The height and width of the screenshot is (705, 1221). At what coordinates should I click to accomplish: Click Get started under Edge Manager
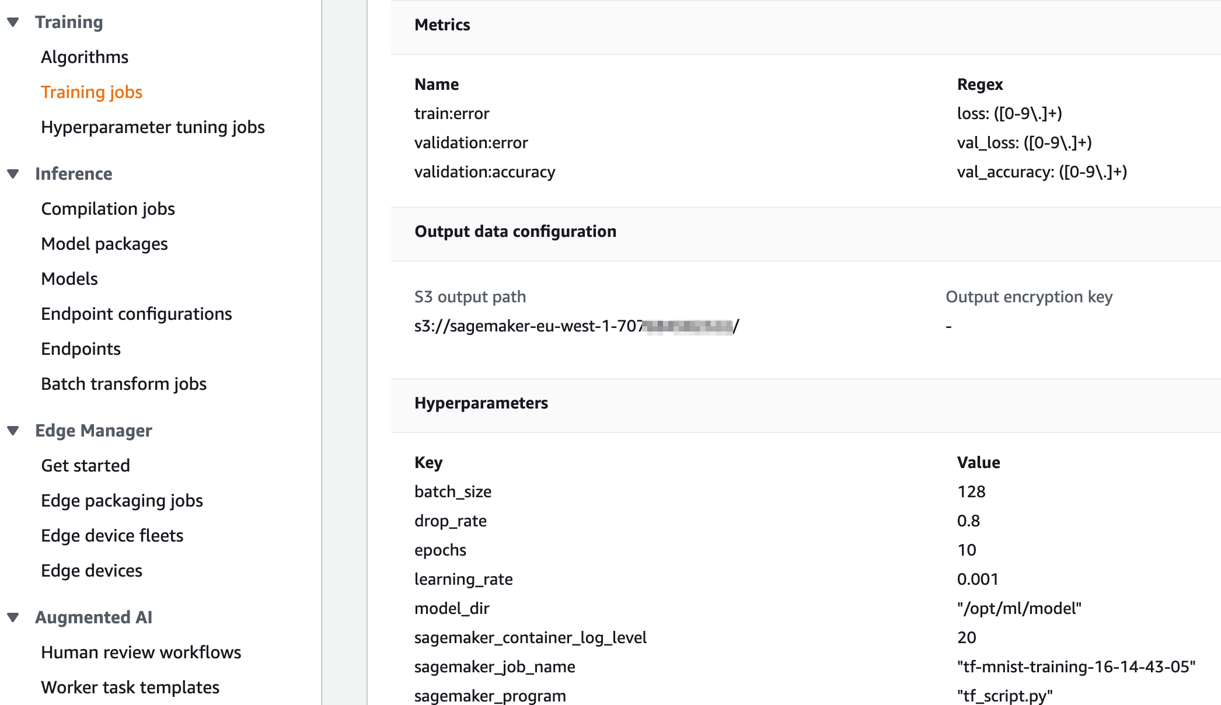pos(85,466)
